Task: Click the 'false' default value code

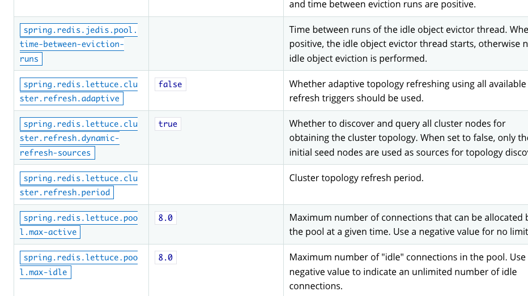Action: pos(171,84)
